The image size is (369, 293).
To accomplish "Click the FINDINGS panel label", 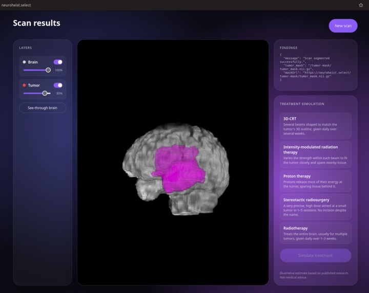I will point(289,48).
